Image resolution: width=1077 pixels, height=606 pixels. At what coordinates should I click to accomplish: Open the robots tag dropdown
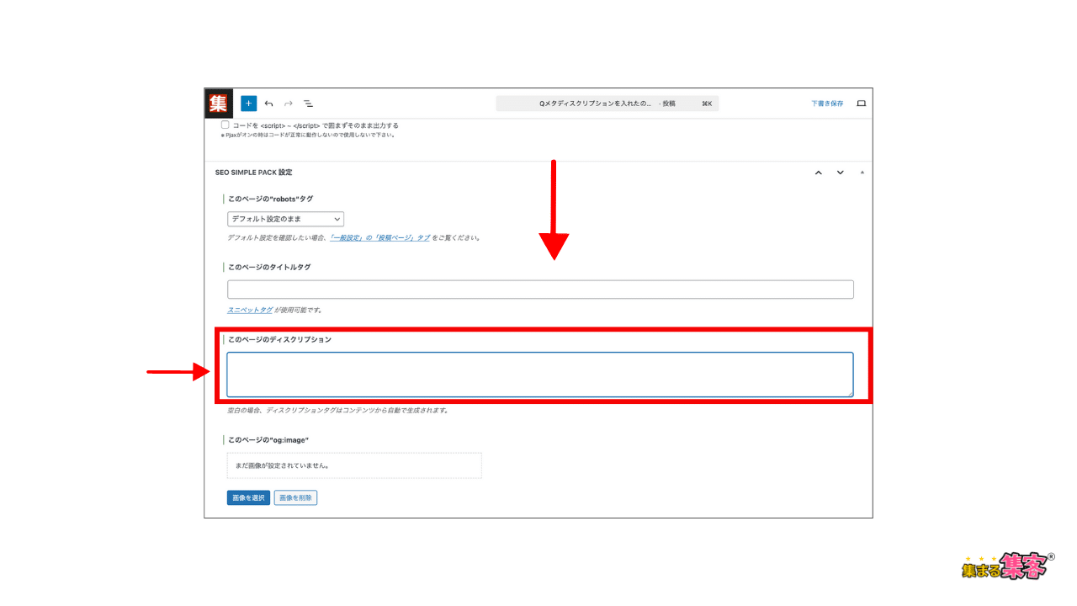click(x=285, y=219)
